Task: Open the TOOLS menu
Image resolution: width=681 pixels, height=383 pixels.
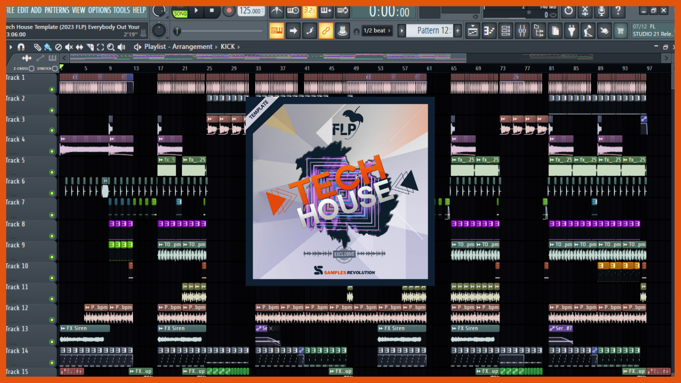Action: [121, 10]
